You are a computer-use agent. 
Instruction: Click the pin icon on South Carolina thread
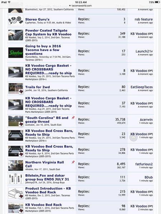point(73,117)
